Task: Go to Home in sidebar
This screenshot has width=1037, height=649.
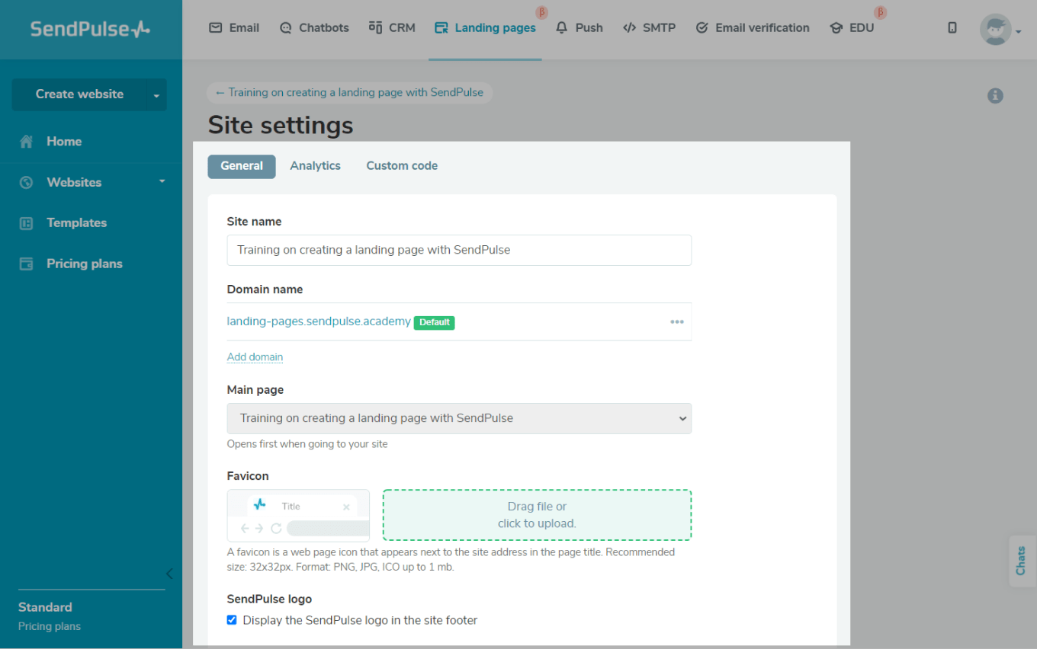Action: click(64, 142)
